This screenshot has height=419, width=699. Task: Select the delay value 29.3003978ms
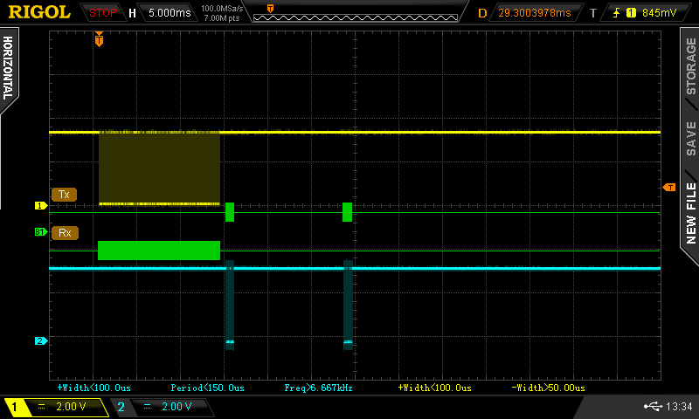pos(535,13)
